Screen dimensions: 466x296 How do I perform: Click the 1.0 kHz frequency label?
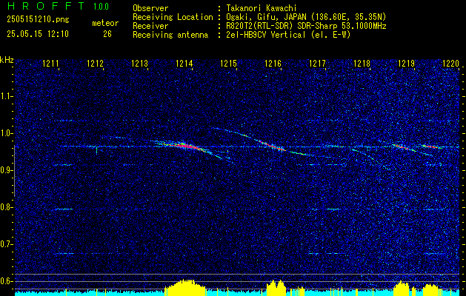pyautogui.click(x=7, y=133)
